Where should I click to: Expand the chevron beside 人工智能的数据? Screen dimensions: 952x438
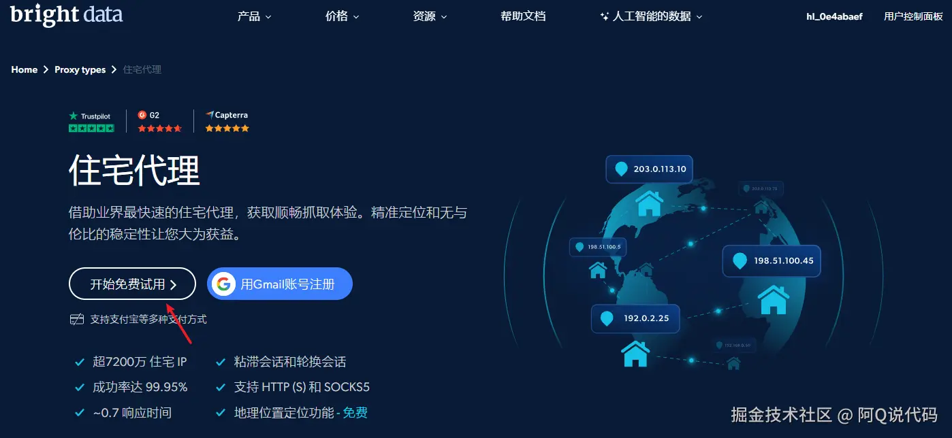pos(699,17)
